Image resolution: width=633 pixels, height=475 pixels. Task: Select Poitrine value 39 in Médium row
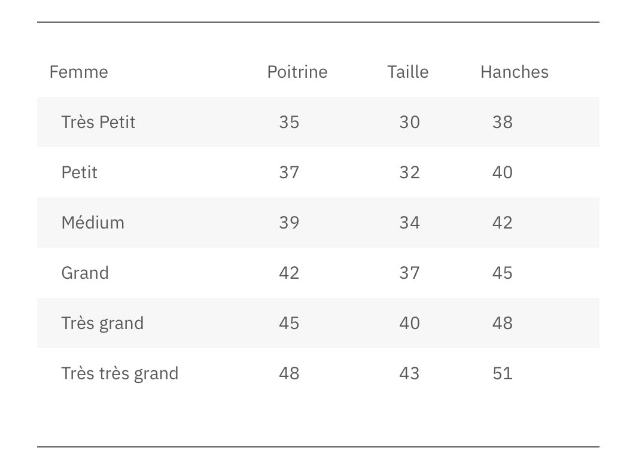click(x=289, y=223)
